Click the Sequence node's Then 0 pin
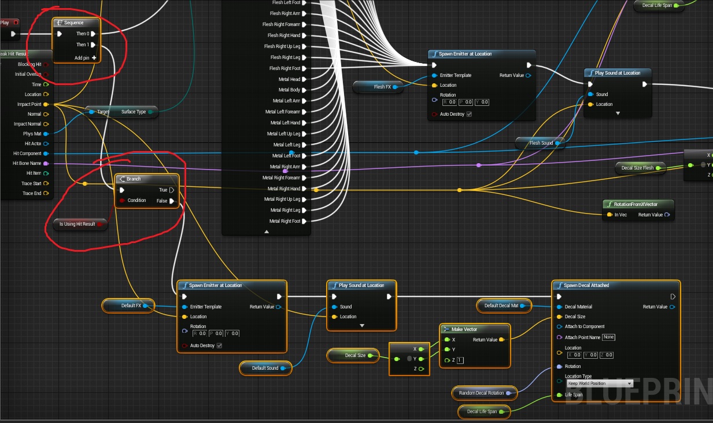Image resolution: width=713 pixels, height=423 pixels. click(93, 34)
